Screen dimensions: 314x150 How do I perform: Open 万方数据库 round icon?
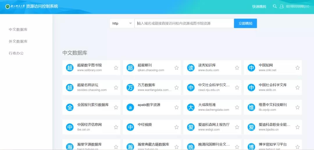coord(130,87)
